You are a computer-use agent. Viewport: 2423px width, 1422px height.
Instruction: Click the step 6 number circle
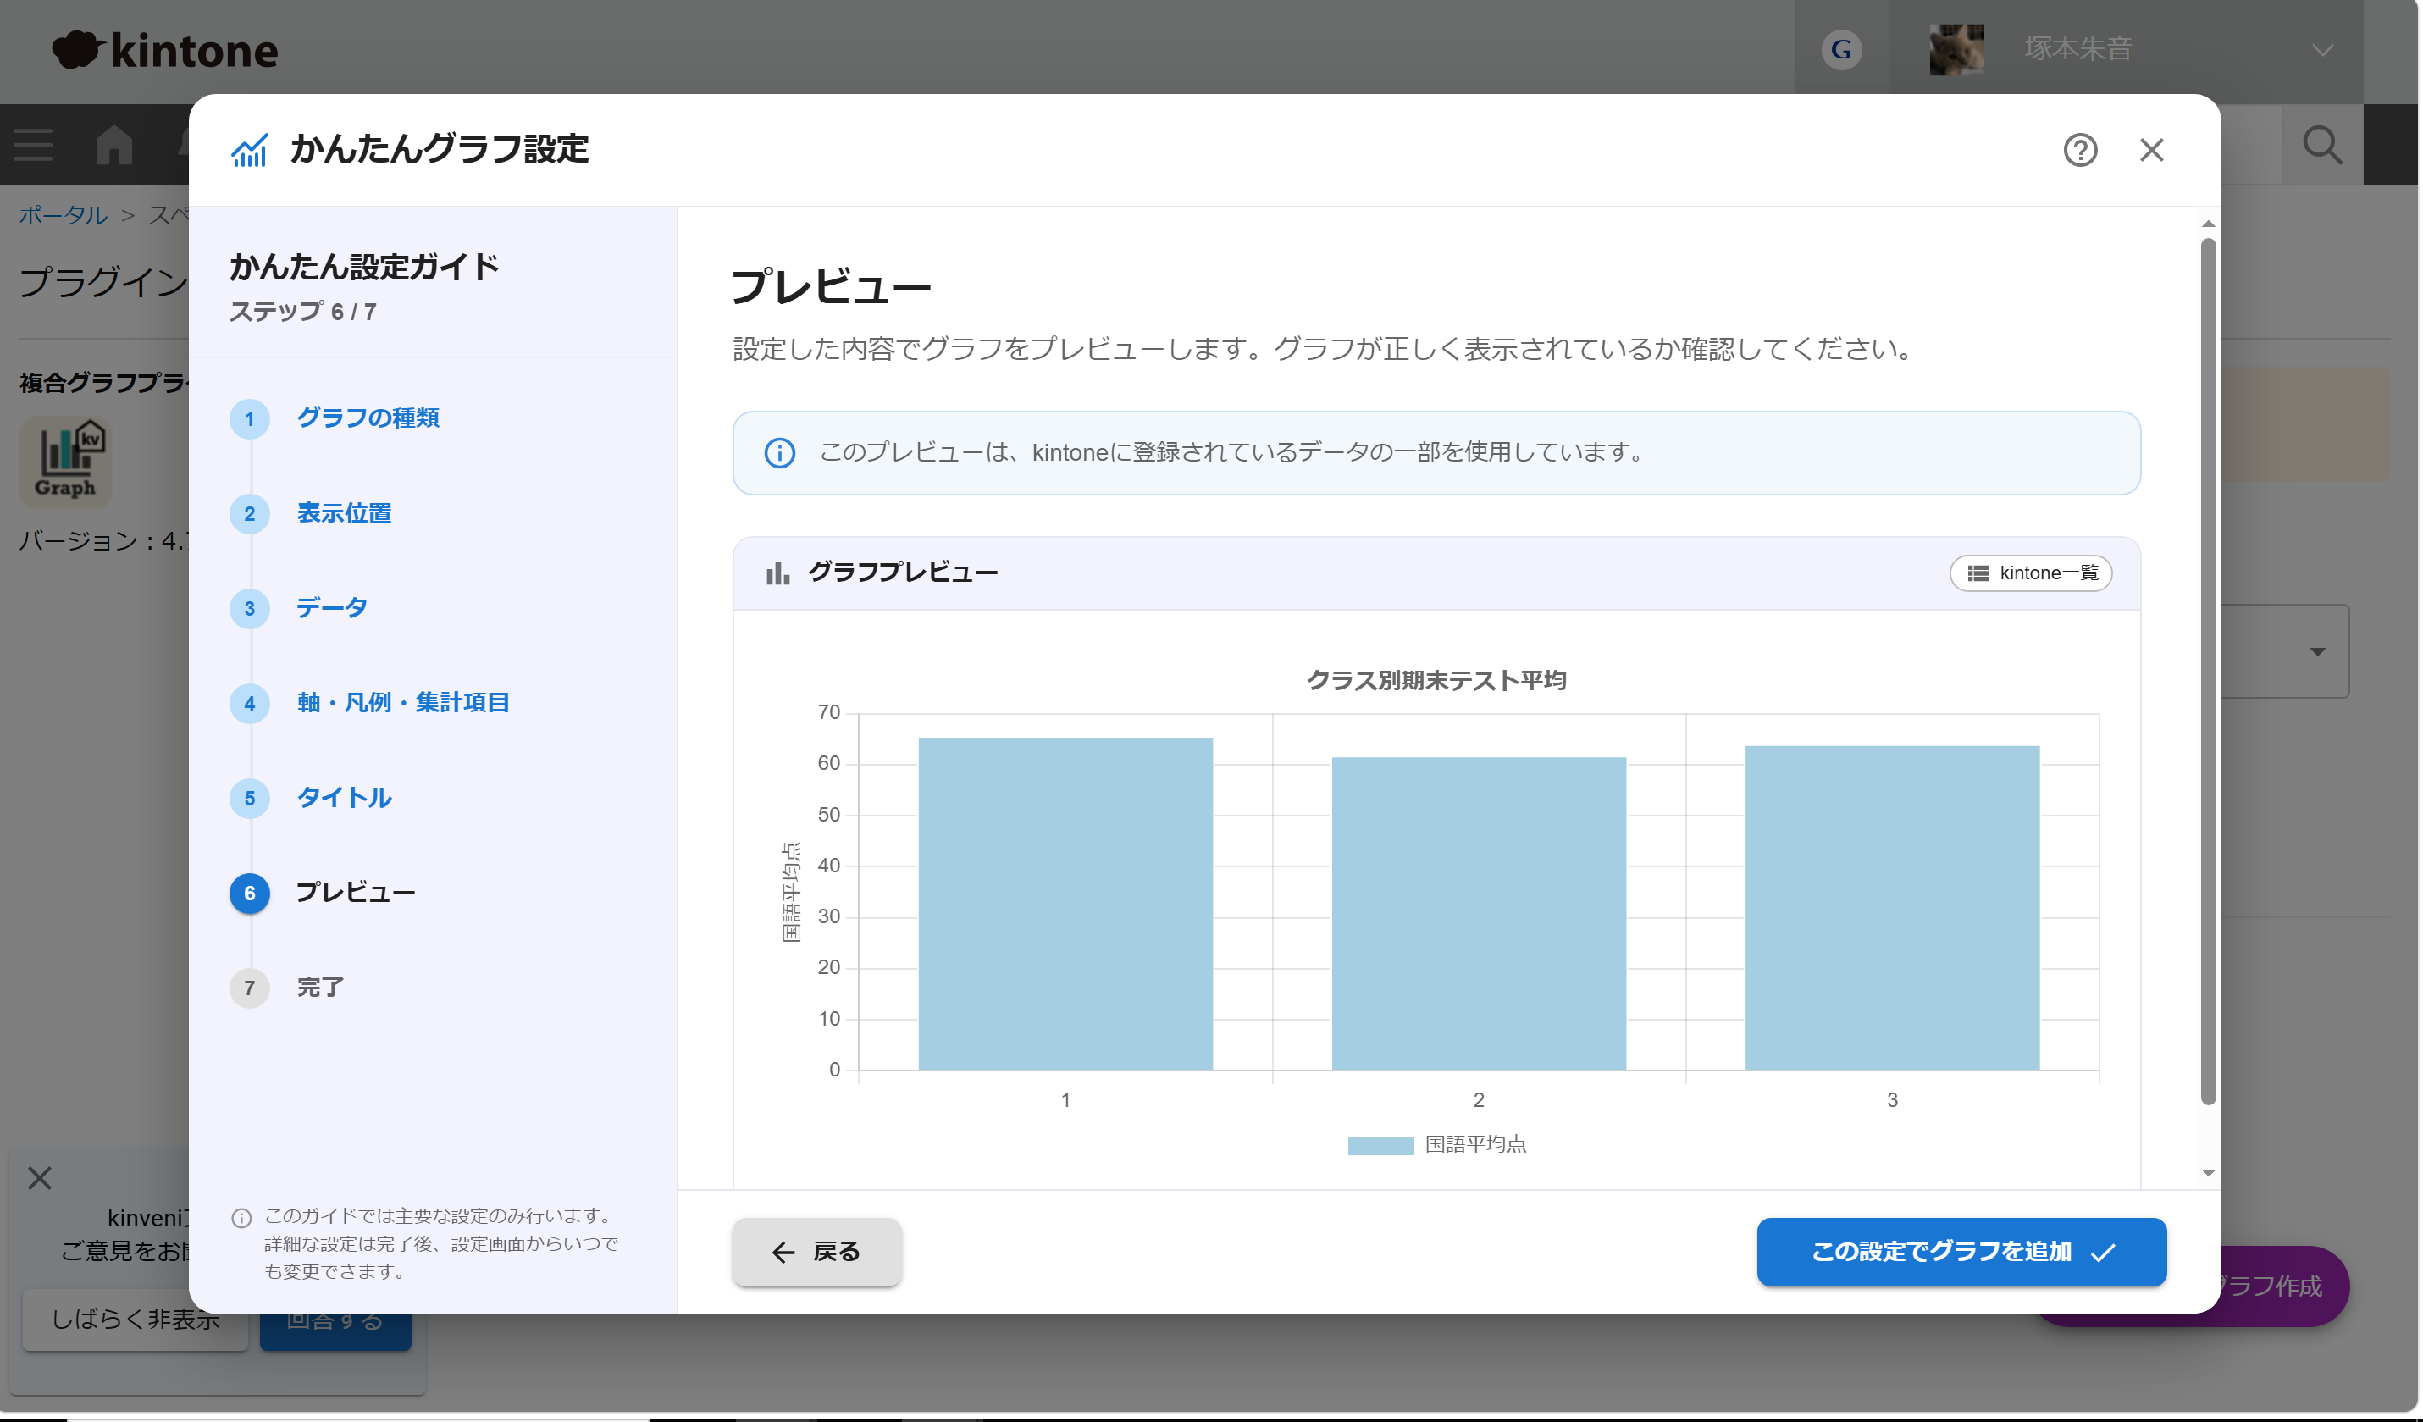250,894
